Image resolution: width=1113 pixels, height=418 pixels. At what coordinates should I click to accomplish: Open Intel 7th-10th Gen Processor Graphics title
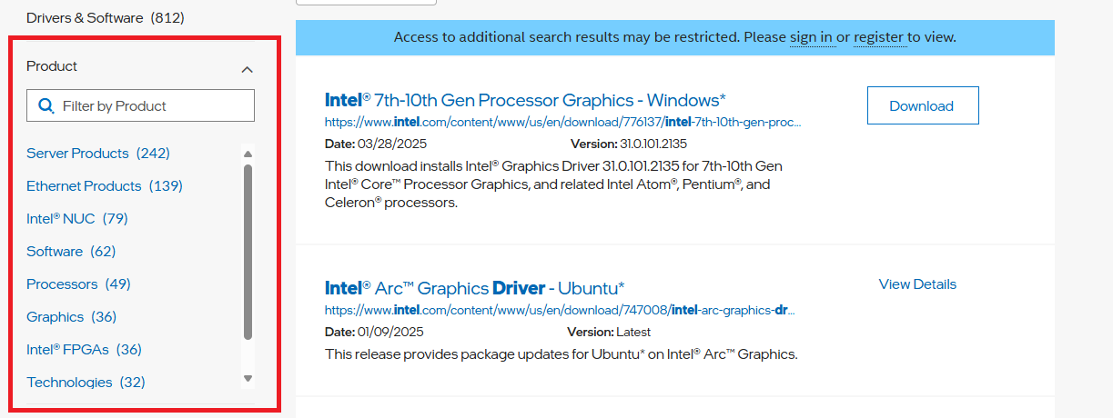[x=525, y=100]
